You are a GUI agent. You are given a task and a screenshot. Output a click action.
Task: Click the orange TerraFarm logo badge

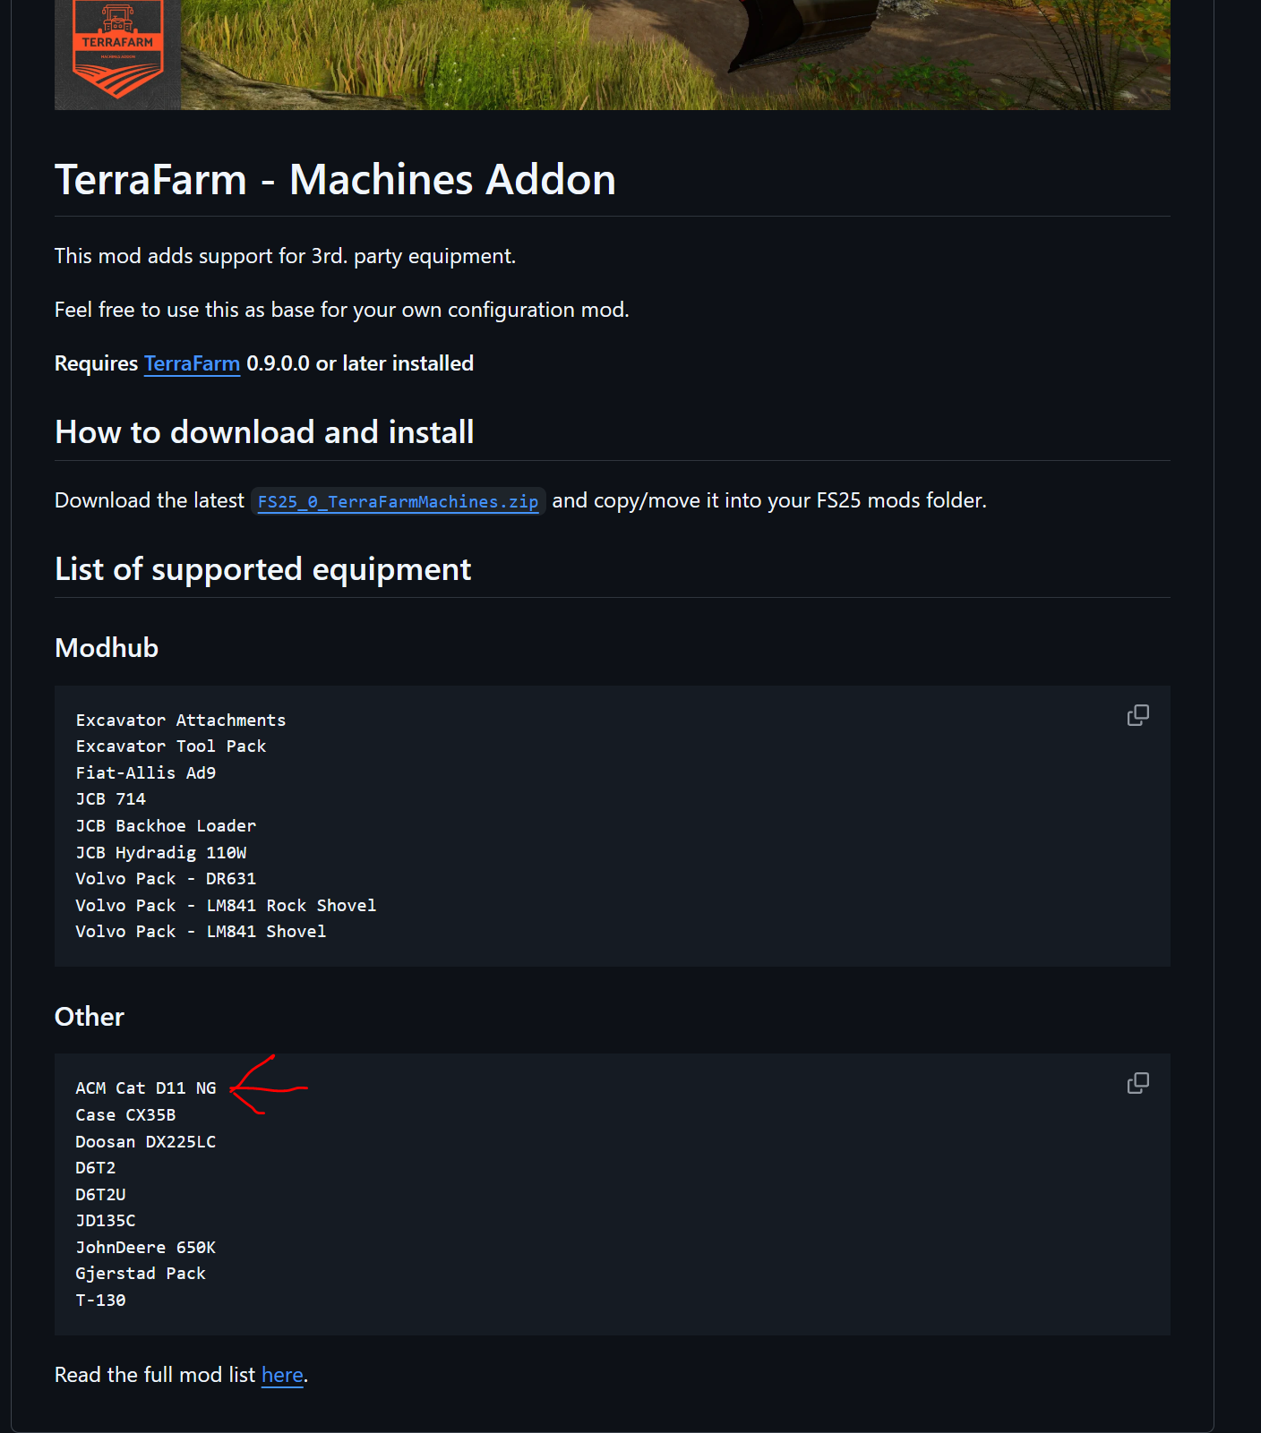(117, 48)
